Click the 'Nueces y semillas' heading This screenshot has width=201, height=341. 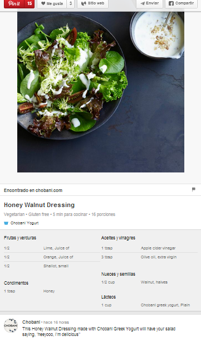pos(118,274)
